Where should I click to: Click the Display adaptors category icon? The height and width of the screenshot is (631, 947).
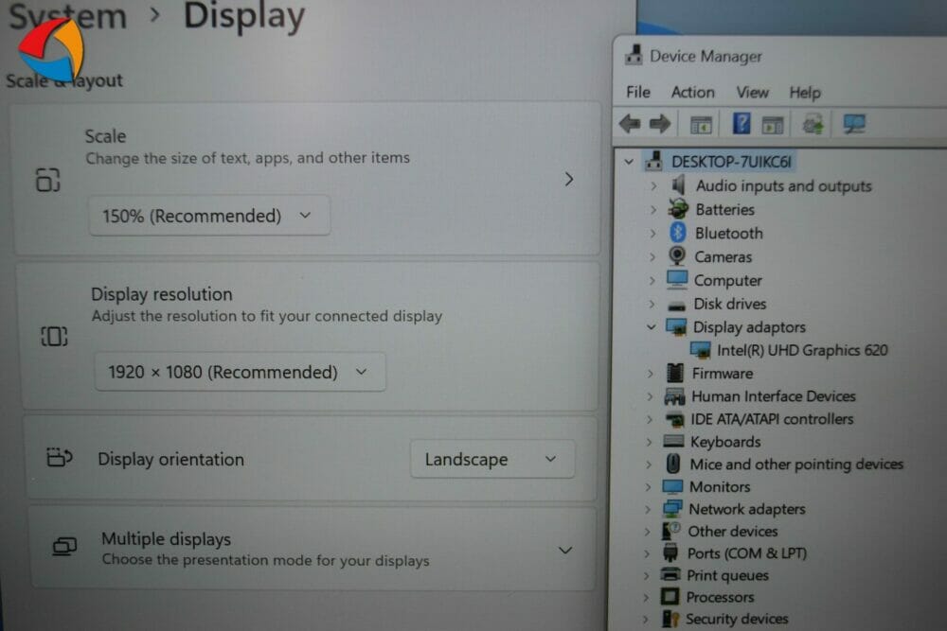(676, 327)
